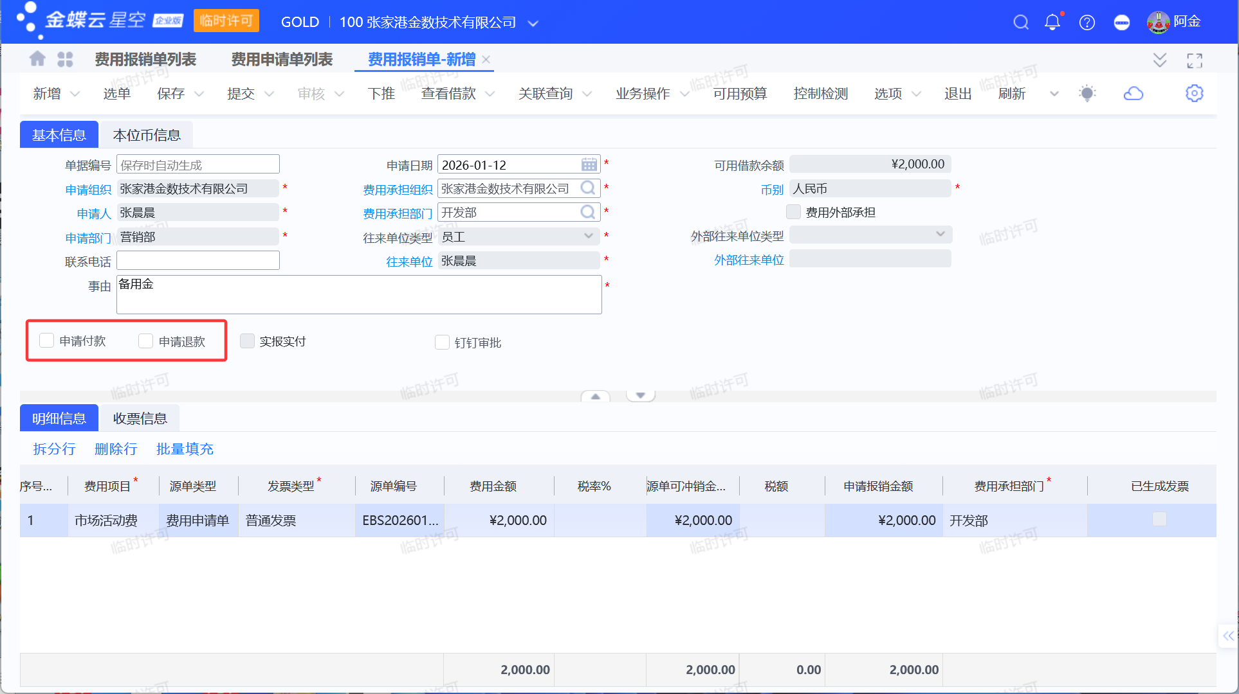
Task: Click the 控制检测 toolbar button
Action: coord(820,94)
